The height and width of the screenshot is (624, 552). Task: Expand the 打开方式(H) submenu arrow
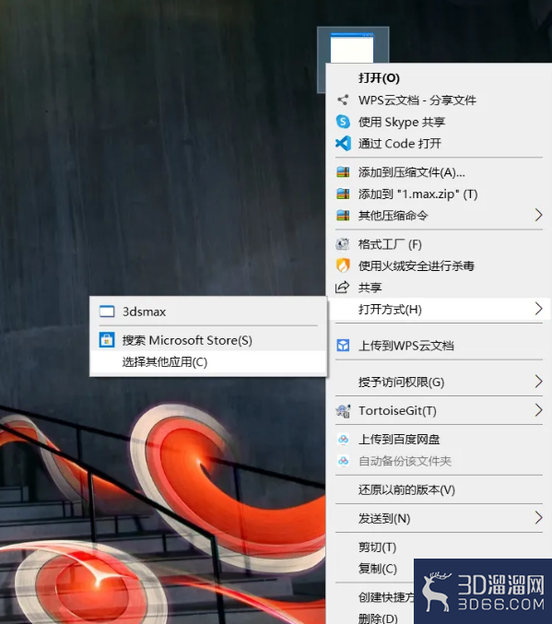point(538,309)
